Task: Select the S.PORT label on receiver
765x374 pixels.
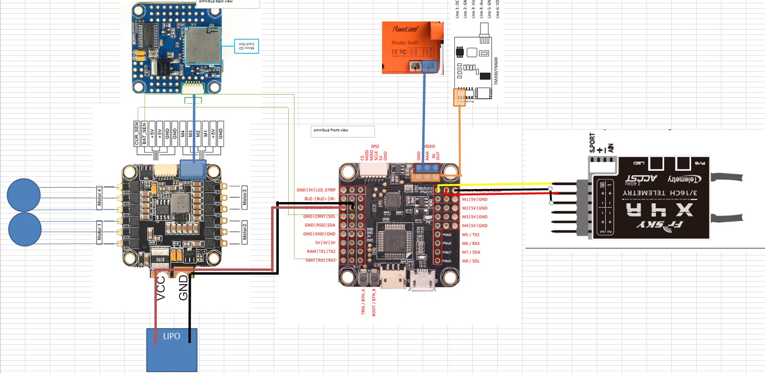Action: click(x=592, y=143)
